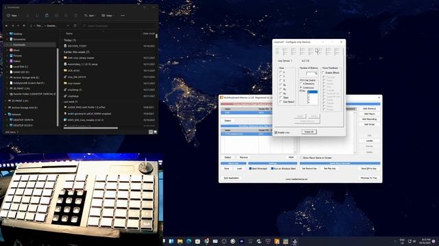Switch Explorer to details view icon in status bar
Image resolution: width=439 pixels, height=246 pixels.
[x=151, y=132]
